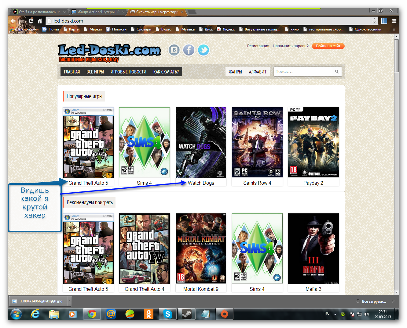Viewport: 407px width, 328px height.
Task: Open the browser home page icon
Action: pyautogui.click(x=40, y=21)
